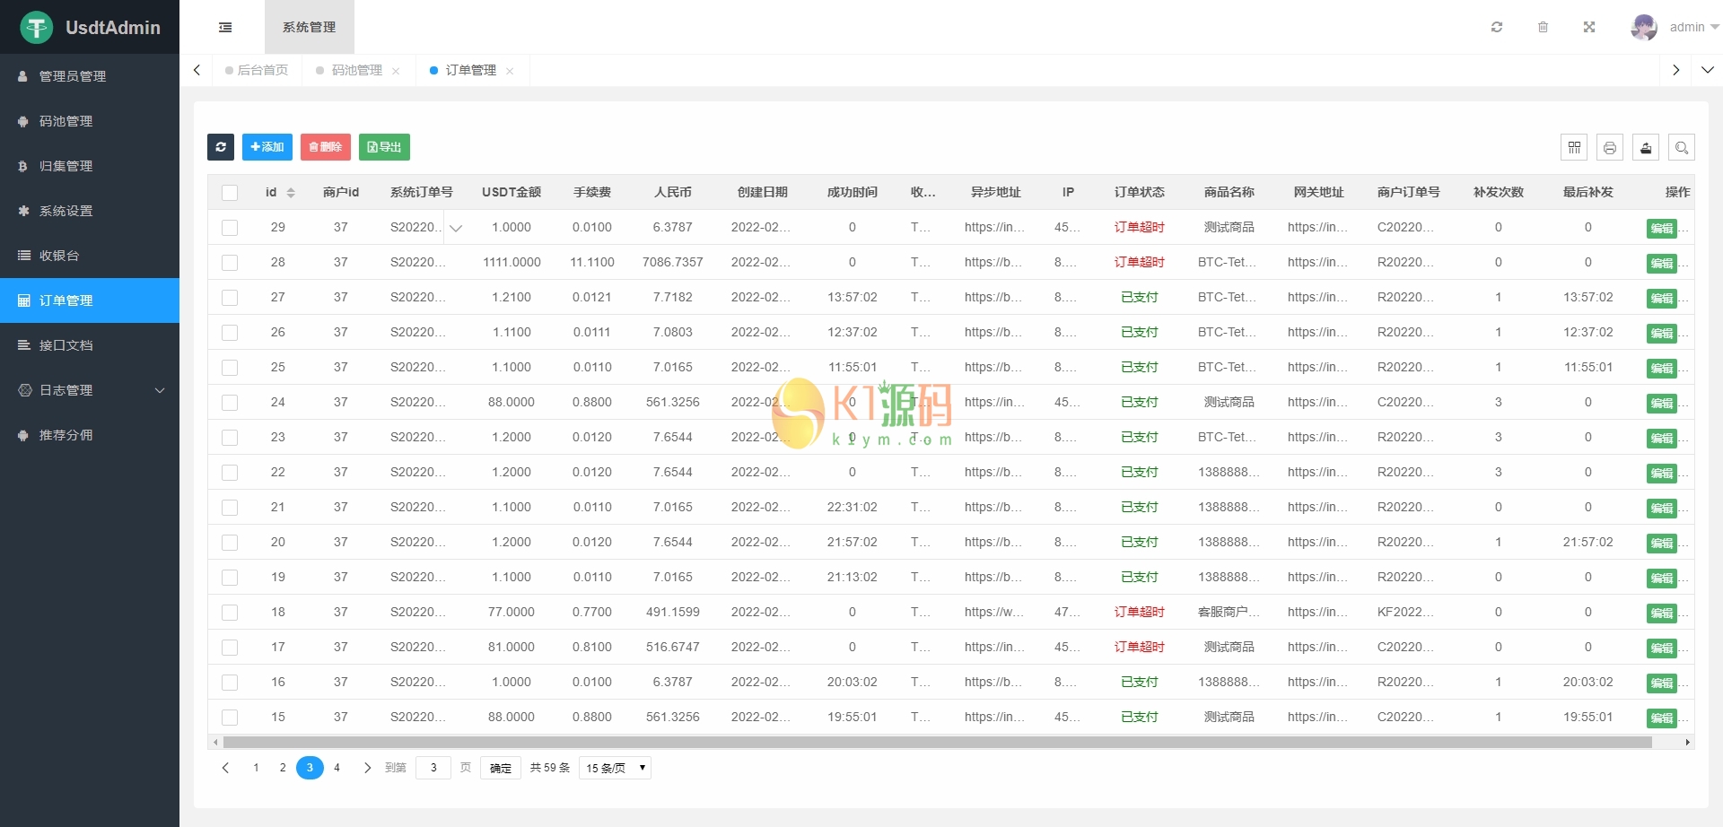Refresh the page using the top-bar refresh icon

(x=1497, y=27)
